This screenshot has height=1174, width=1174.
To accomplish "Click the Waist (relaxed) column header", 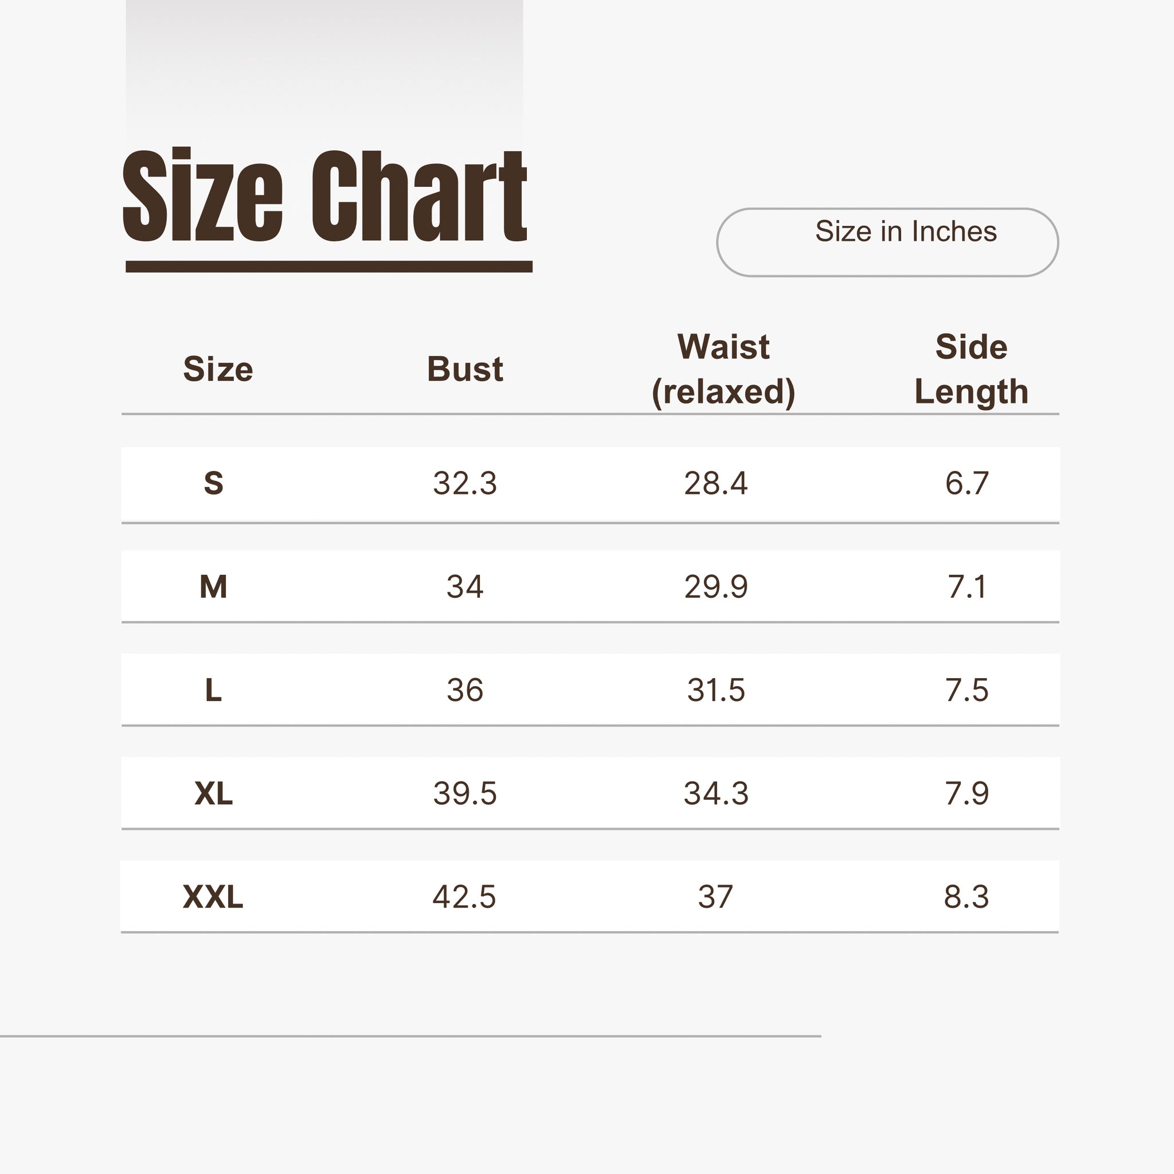I will coord(723,369).
